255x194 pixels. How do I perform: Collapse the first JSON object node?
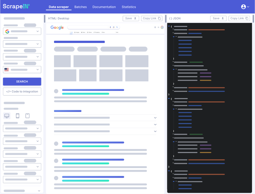(x=169, y=26)
